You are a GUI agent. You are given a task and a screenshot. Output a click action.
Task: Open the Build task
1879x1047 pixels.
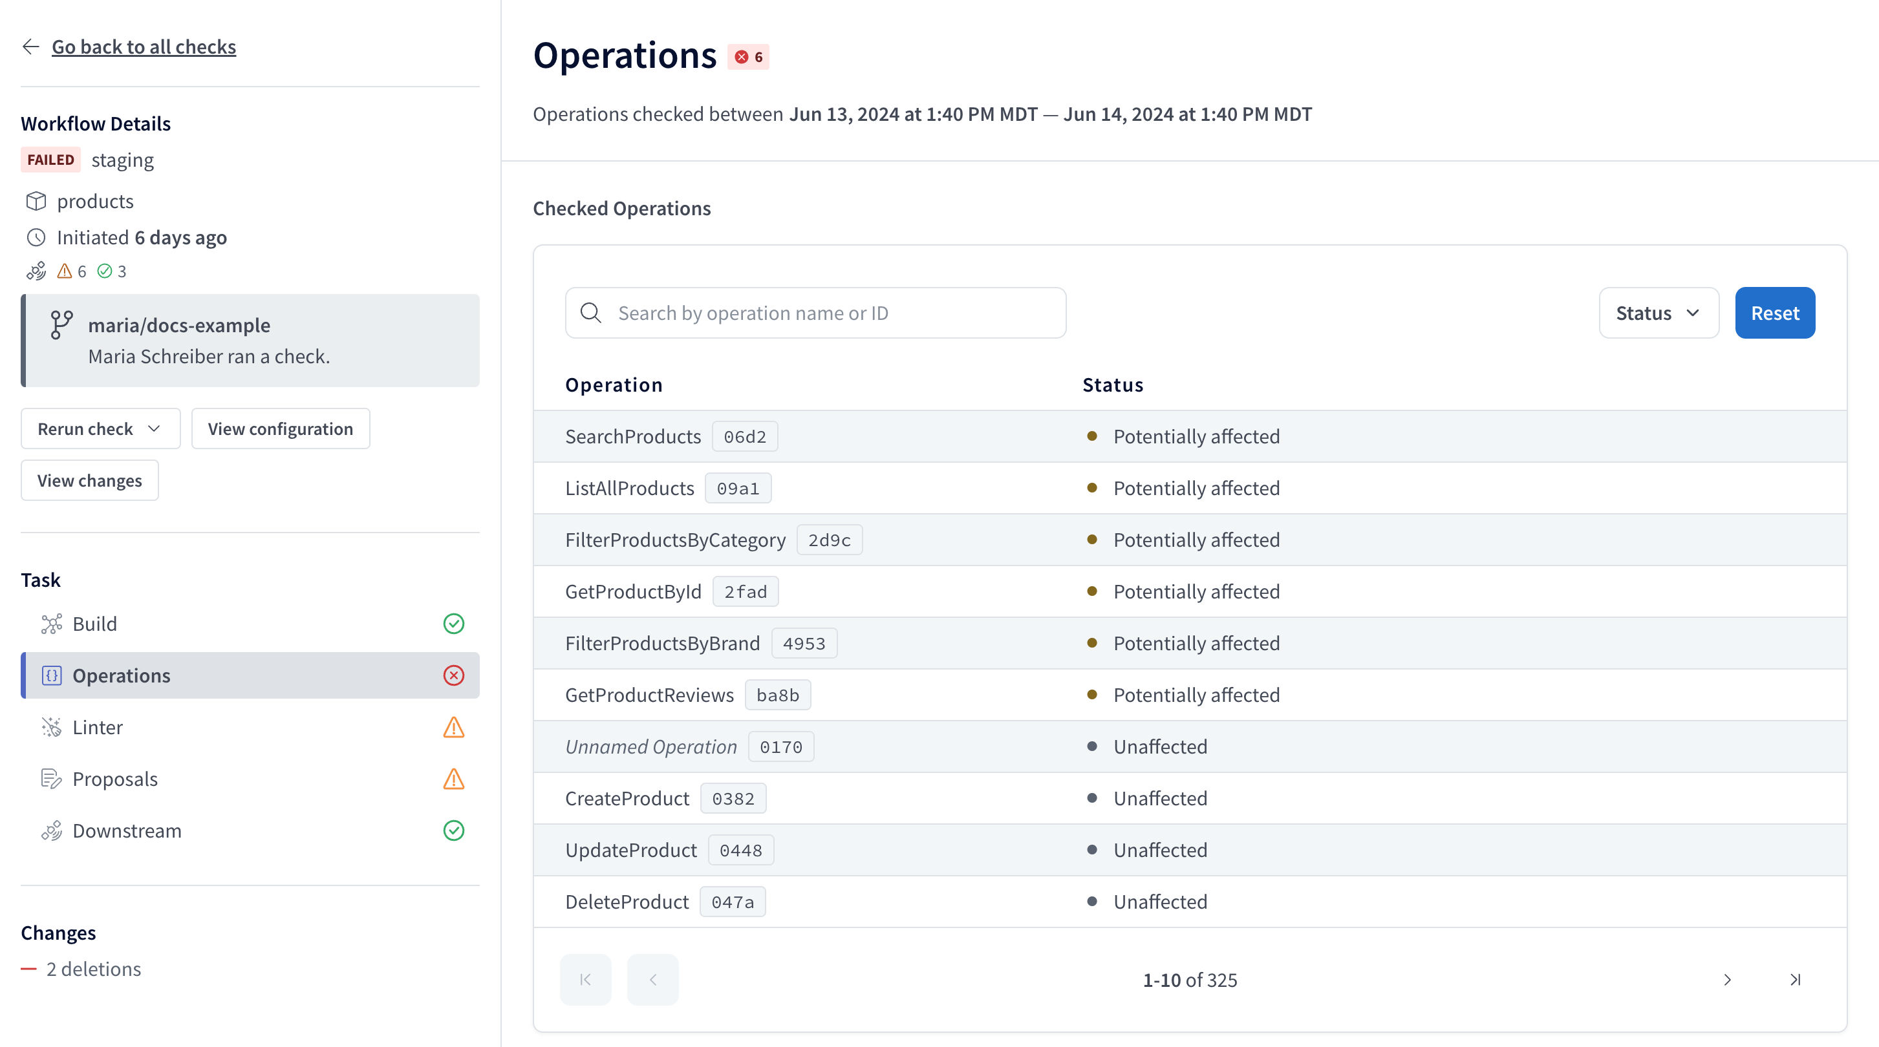pos(250,624)
